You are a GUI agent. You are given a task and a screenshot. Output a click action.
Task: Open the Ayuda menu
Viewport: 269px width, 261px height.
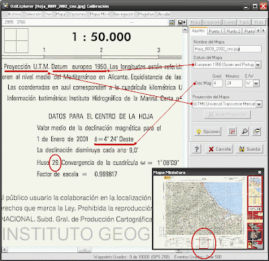[x=164, y=14]
